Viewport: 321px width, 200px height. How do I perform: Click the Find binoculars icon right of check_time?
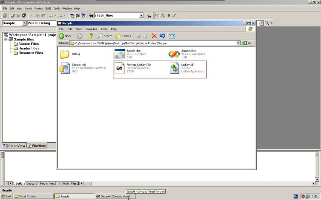click(149, 15)
